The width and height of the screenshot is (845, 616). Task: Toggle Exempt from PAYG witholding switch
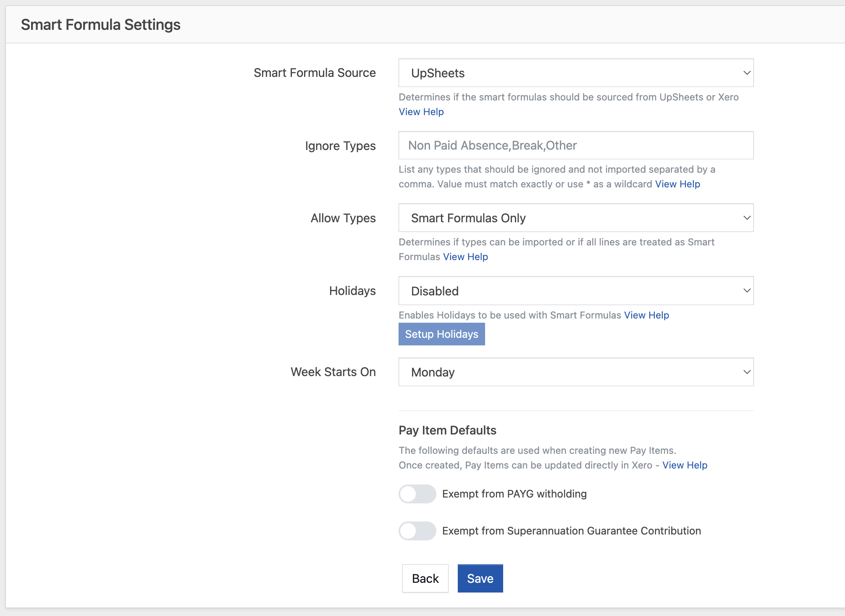coord(417,494)
